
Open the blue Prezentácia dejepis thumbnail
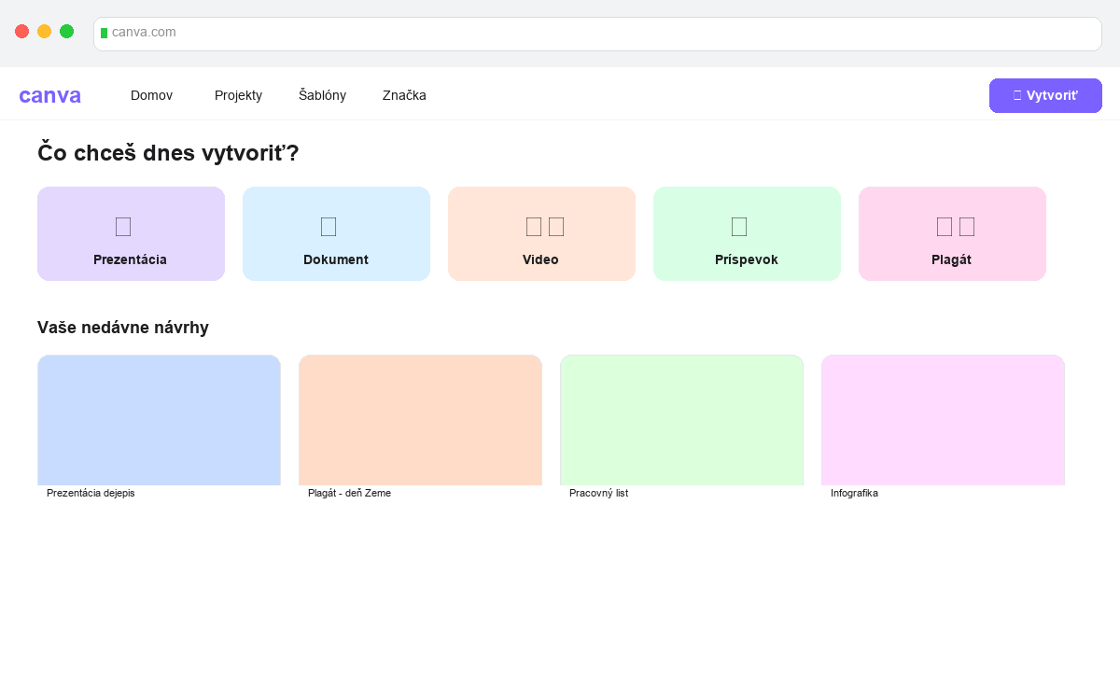[x=159, y=420]
